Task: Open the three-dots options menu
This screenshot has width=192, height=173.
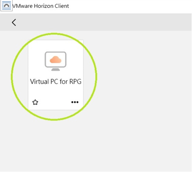Action: coord(75,102)
